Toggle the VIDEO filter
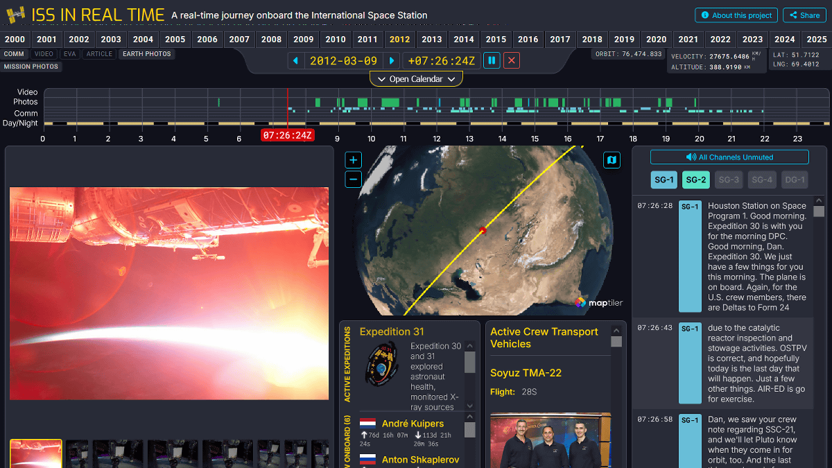The height and width of the screenshot is (468, 832). [44, 53]
